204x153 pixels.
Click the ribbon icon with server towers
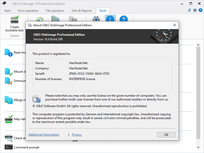[x=55, y=19]
